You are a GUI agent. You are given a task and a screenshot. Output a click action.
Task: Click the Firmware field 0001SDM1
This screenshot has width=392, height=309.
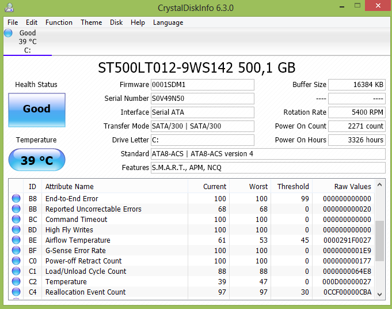tap(203, 85)
